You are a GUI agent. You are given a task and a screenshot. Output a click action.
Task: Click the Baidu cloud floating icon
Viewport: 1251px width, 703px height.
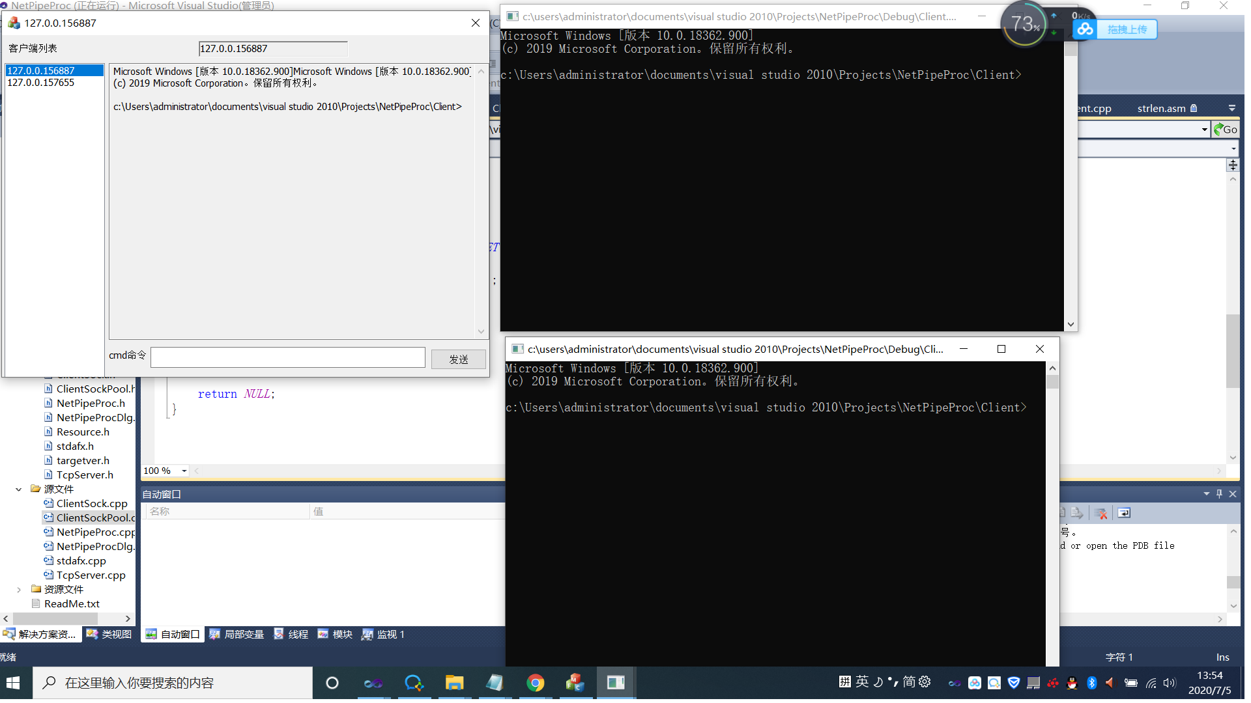[x=1085, y=29]
